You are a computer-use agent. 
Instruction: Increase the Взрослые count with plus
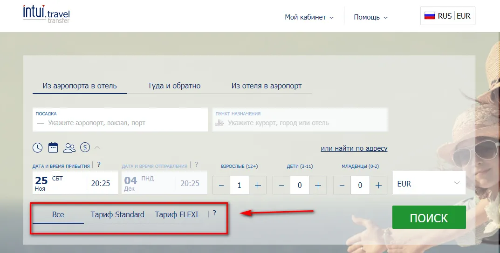pos(258,185)
